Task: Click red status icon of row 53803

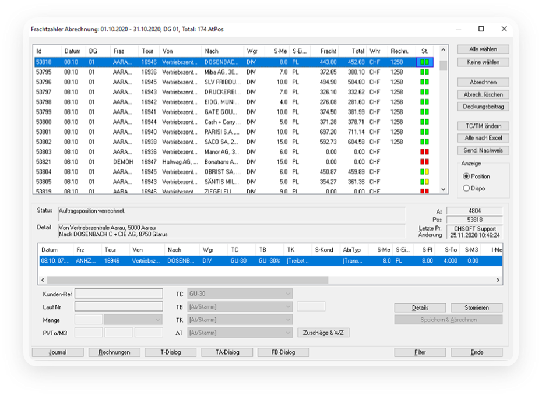Action: tap(424, 152)
